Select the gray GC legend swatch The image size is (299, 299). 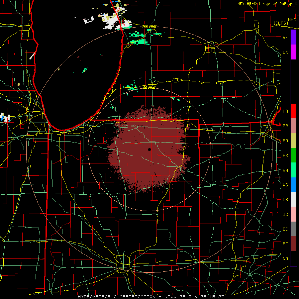[x=293, y=229]
